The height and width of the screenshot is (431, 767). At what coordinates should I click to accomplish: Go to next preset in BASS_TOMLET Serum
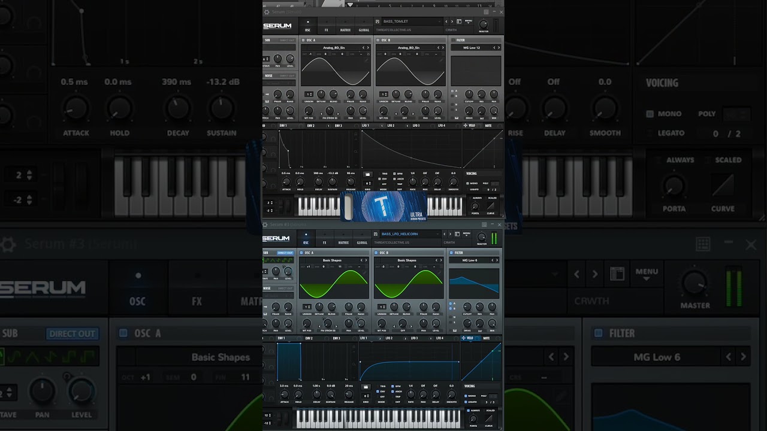click(x=452, y=22)
